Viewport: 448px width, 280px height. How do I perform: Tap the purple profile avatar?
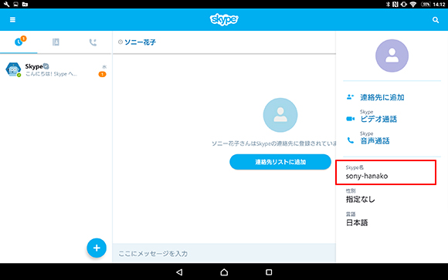click(x=392, y=56)
